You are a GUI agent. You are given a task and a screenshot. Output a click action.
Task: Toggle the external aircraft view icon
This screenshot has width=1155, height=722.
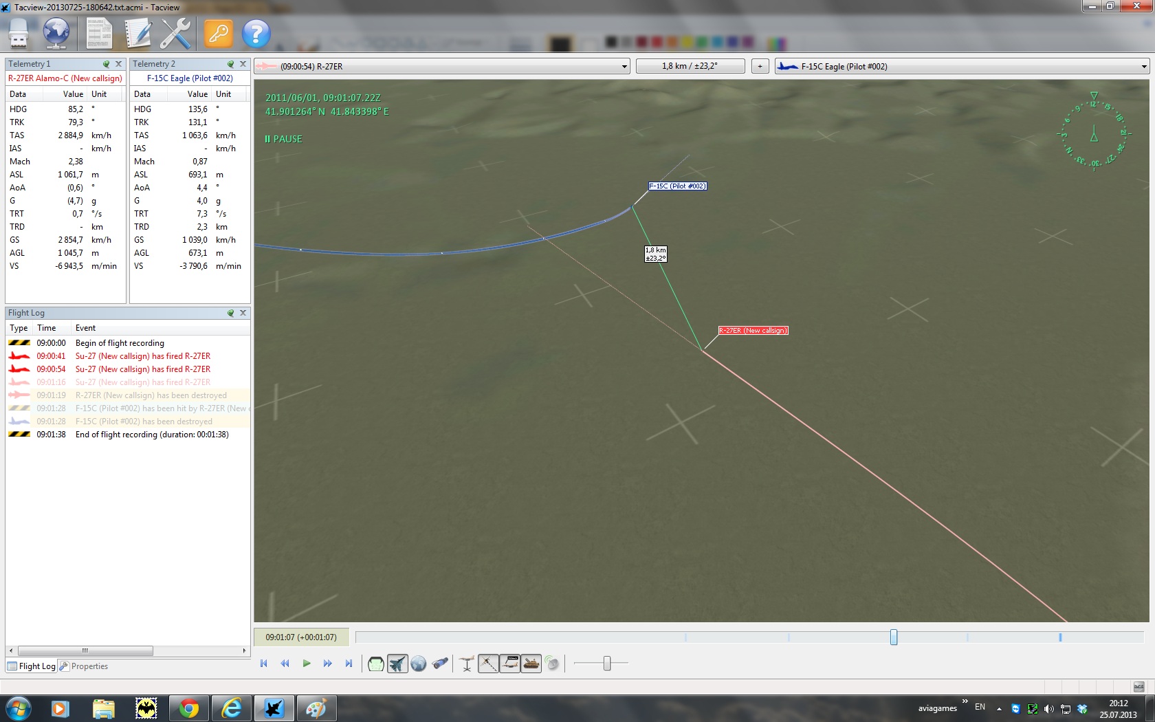pyautogui.click(x=397, y=664)
